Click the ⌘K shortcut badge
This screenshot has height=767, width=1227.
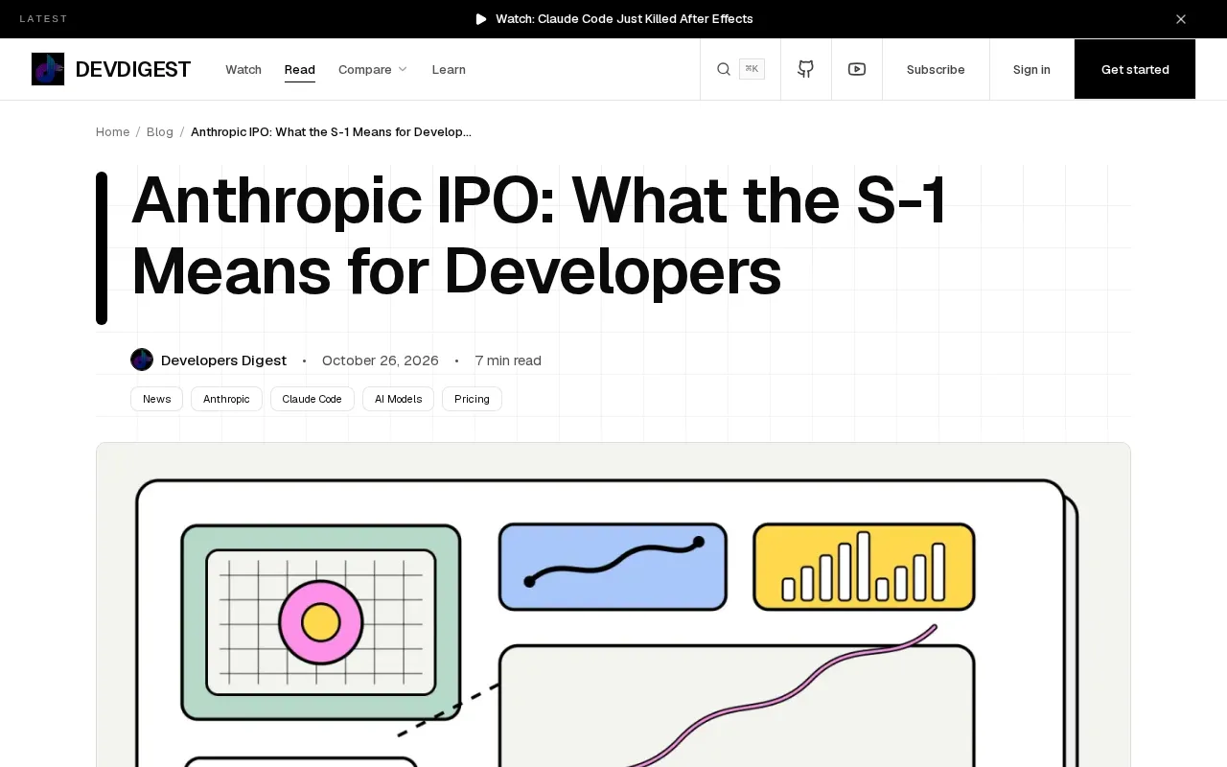pyautogui.click(x=752, y=69)
